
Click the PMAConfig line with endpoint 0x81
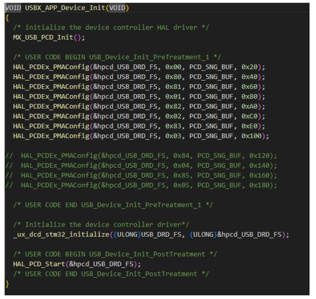tap(139, 87)
